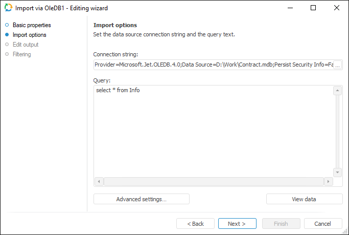Click the horizontal scrollbar track of query
The height and width of the screenshot is (235, 349).
pos(214,182)
